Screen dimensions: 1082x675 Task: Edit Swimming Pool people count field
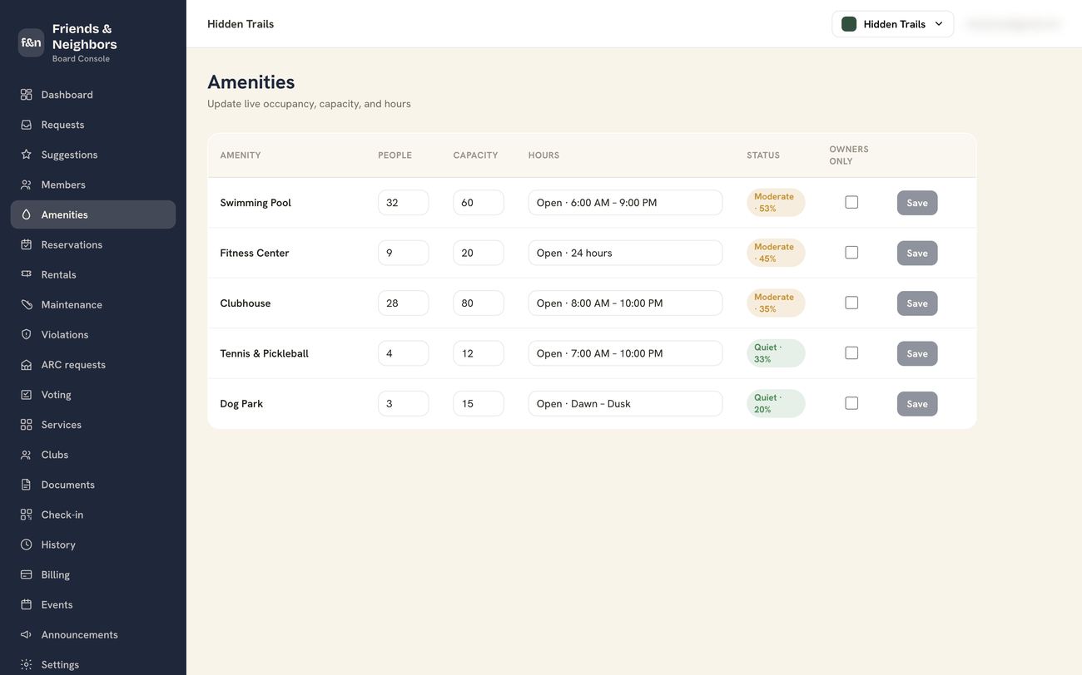click(404, 203)
